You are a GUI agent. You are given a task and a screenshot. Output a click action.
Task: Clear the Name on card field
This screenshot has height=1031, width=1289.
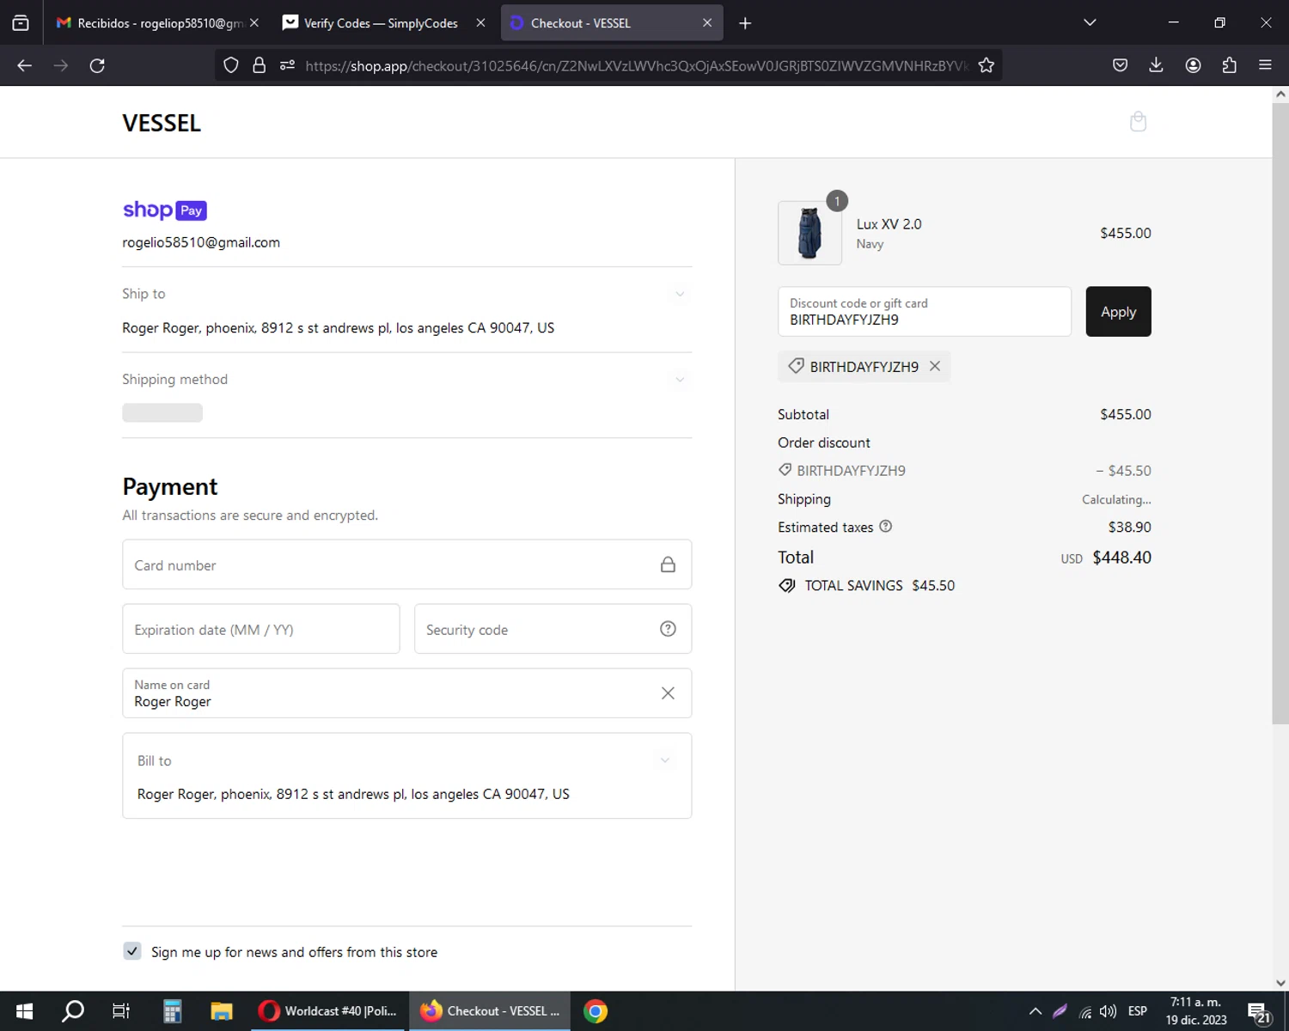tap(668, 693)
